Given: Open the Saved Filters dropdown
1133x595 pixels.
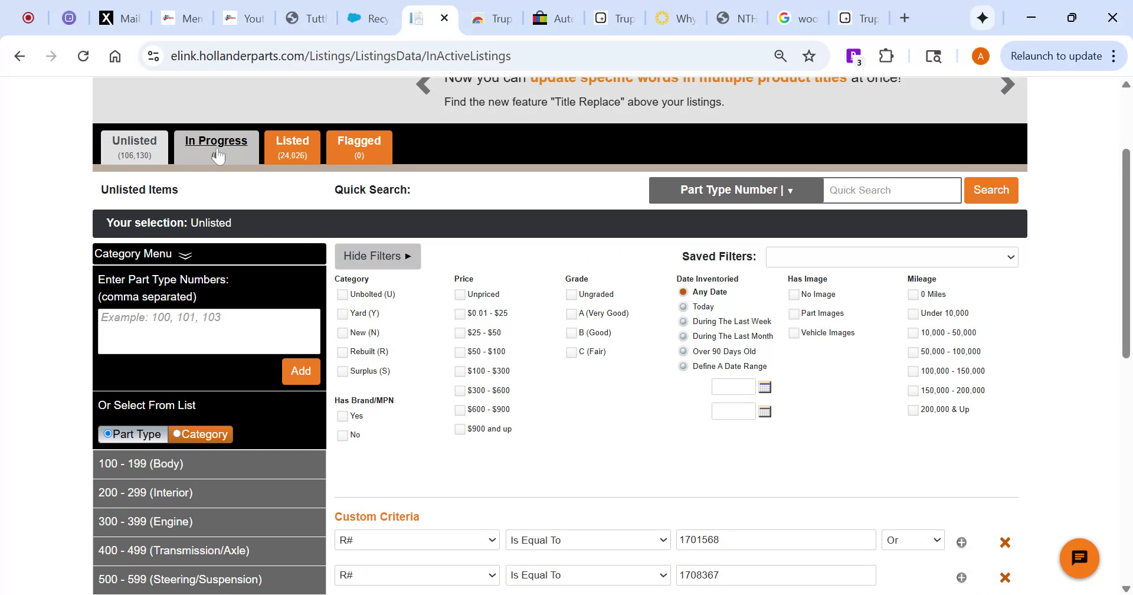Looking at the screenshot, I should [x=892, y=257].
